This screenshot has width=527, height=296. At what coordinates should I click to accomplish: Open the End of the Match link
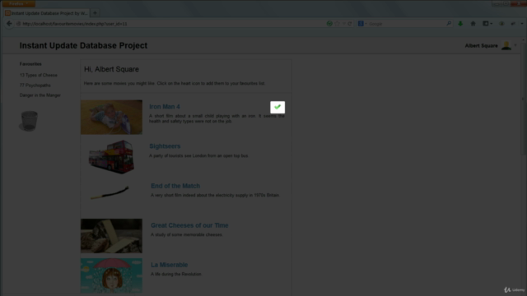click(x=175, y=186)
